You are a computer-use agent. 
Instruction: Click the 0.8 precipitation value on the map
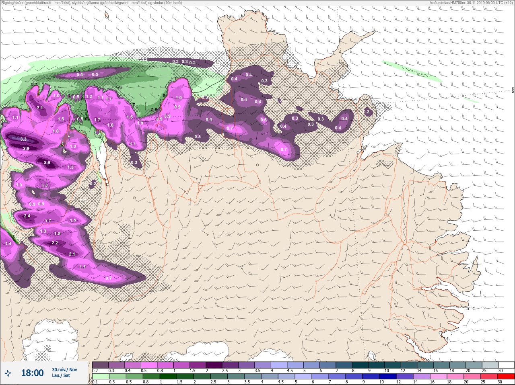click(154, 110)
